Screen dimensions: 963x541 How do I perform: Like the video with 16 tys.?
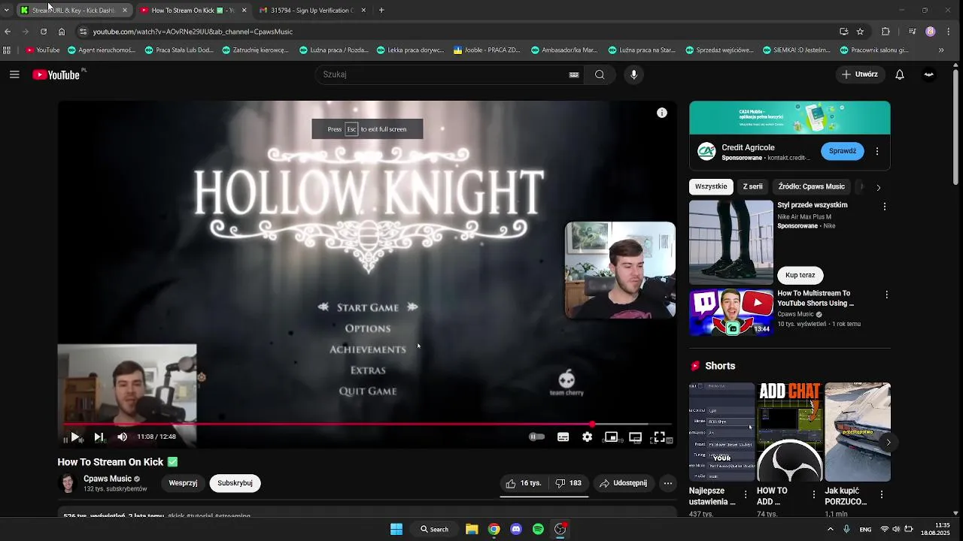coord(524,483)
